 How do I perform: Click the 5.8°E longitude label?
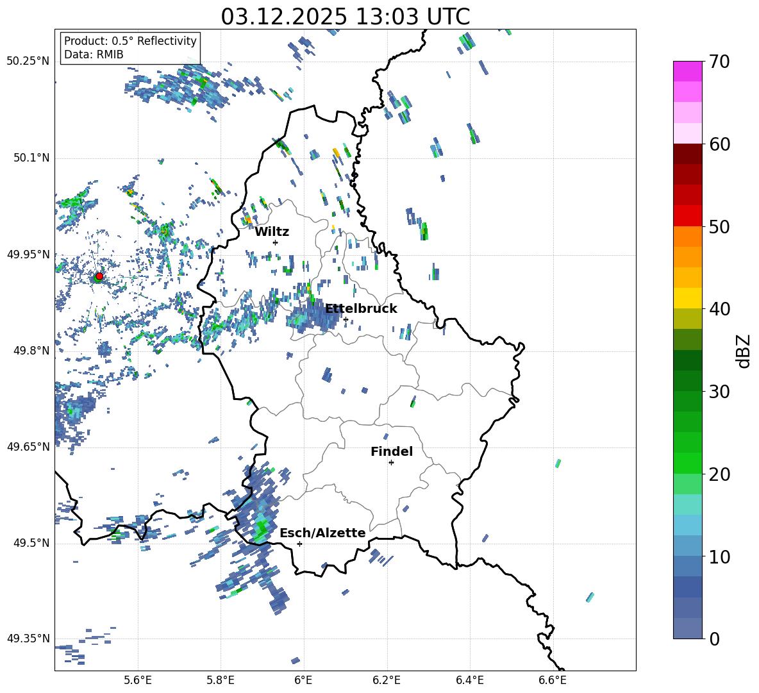221,680
